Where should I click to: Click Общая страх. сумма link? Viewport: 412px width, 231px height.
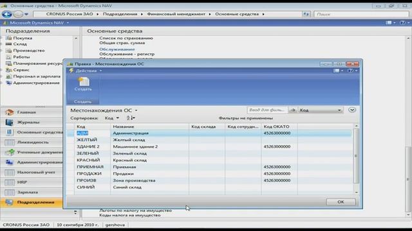point(122,43)
